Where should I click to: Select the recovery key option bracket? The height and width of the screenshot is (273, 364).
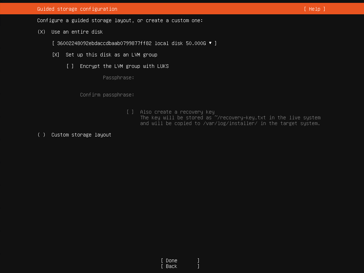130,112
